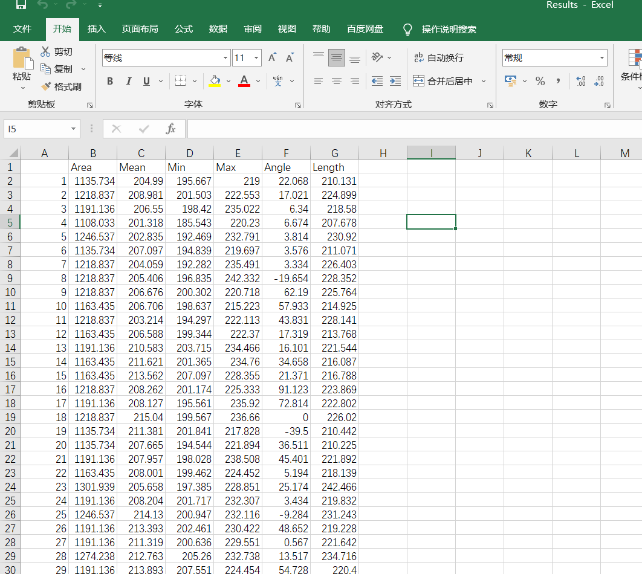This screenshot has width=642, height=574.
Task: Click Merge and Center (合并后居中)
Action: point(443,81)
